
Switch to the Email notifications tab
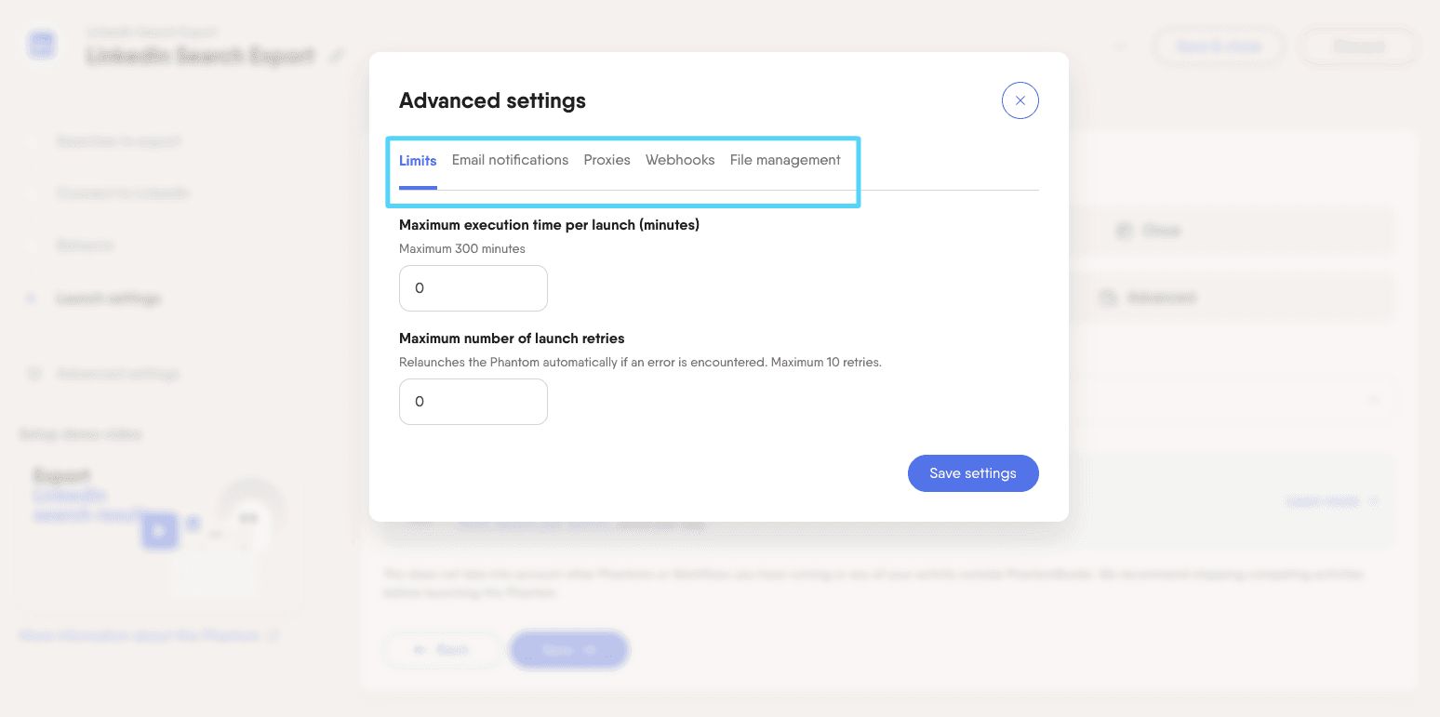[x=510, y=160]
